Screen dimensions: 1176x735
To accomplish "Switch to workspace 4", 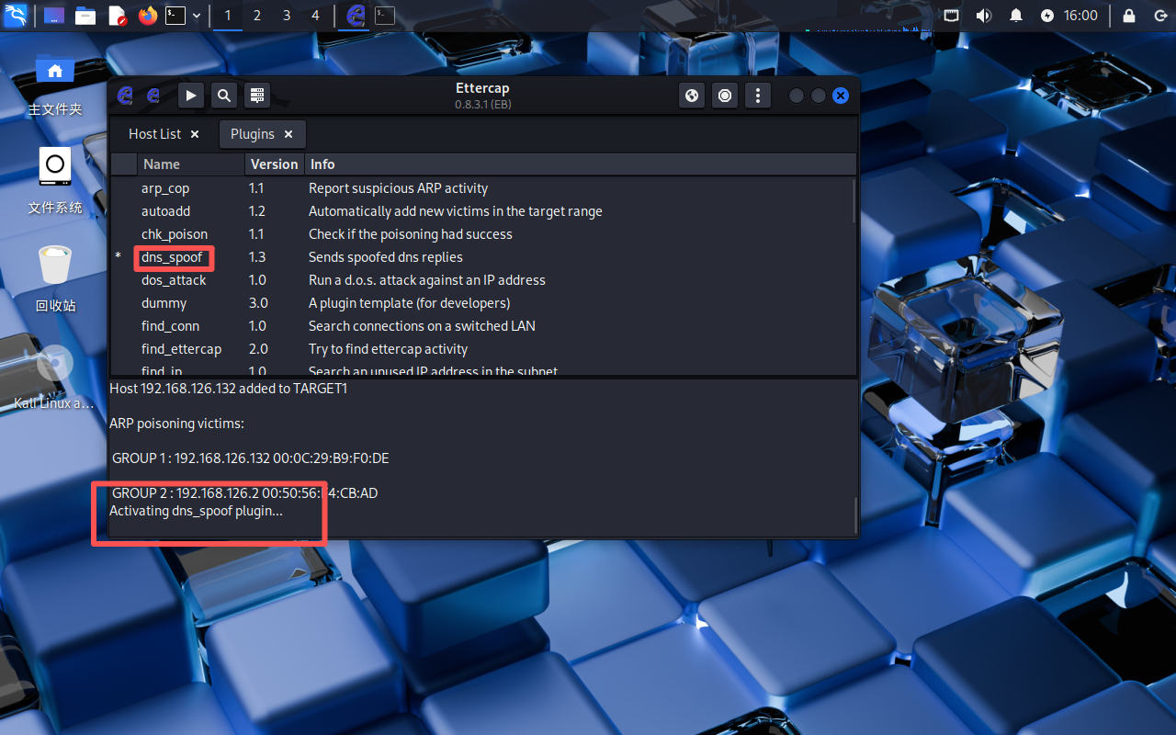I will [316, 16].
